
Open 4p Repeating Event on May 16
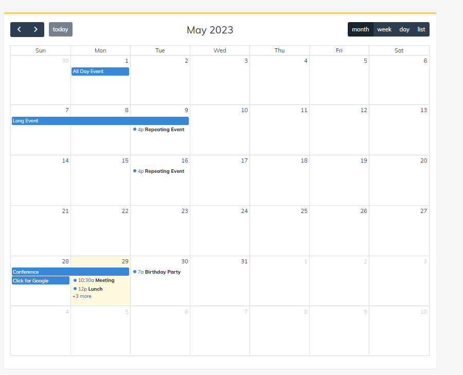click(161, 171)
